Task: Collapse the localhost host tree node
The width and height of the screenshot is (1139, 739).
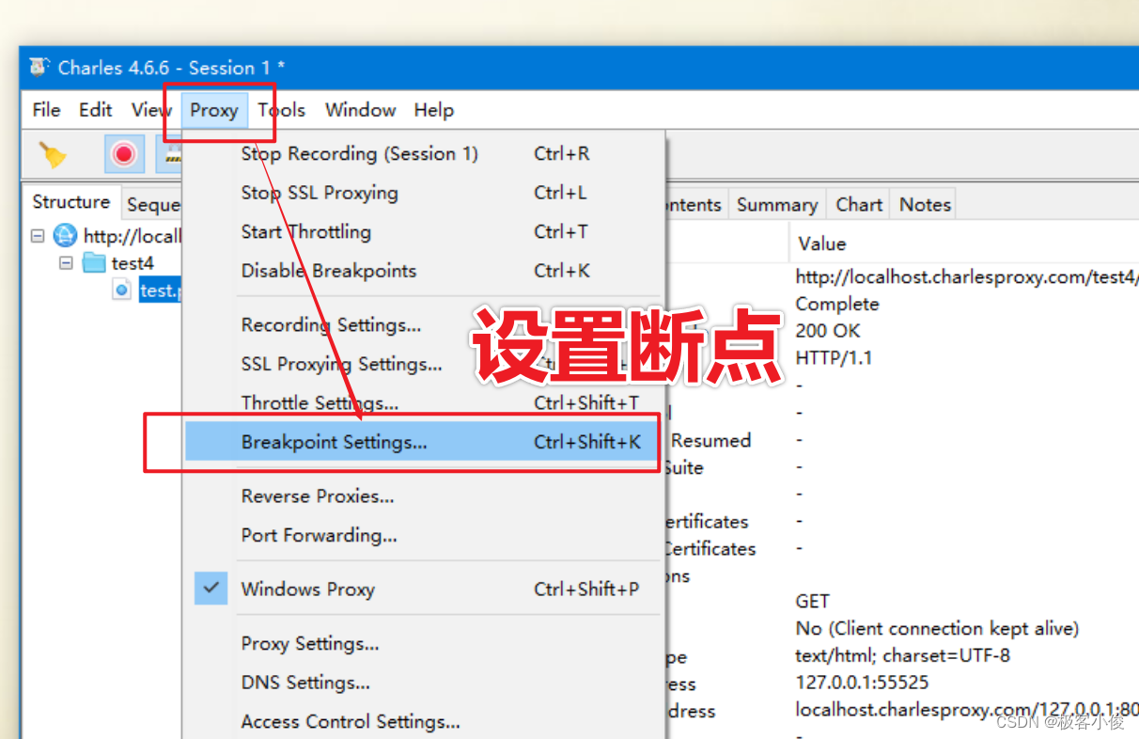Action: (x=38, y=236)
